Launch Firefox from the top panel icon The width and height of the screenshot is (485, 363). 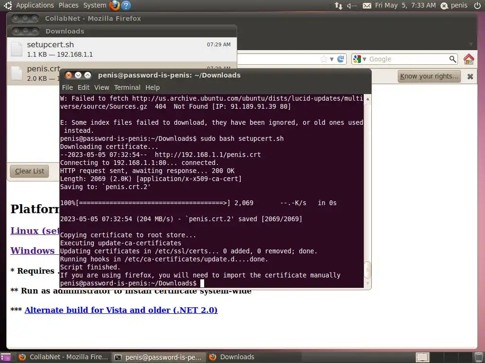click(115, 5)
